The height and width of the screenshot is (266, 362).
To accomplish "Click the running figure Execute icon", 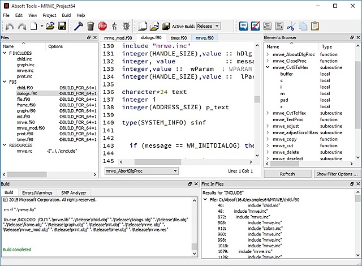I will [x=115, y=26].
